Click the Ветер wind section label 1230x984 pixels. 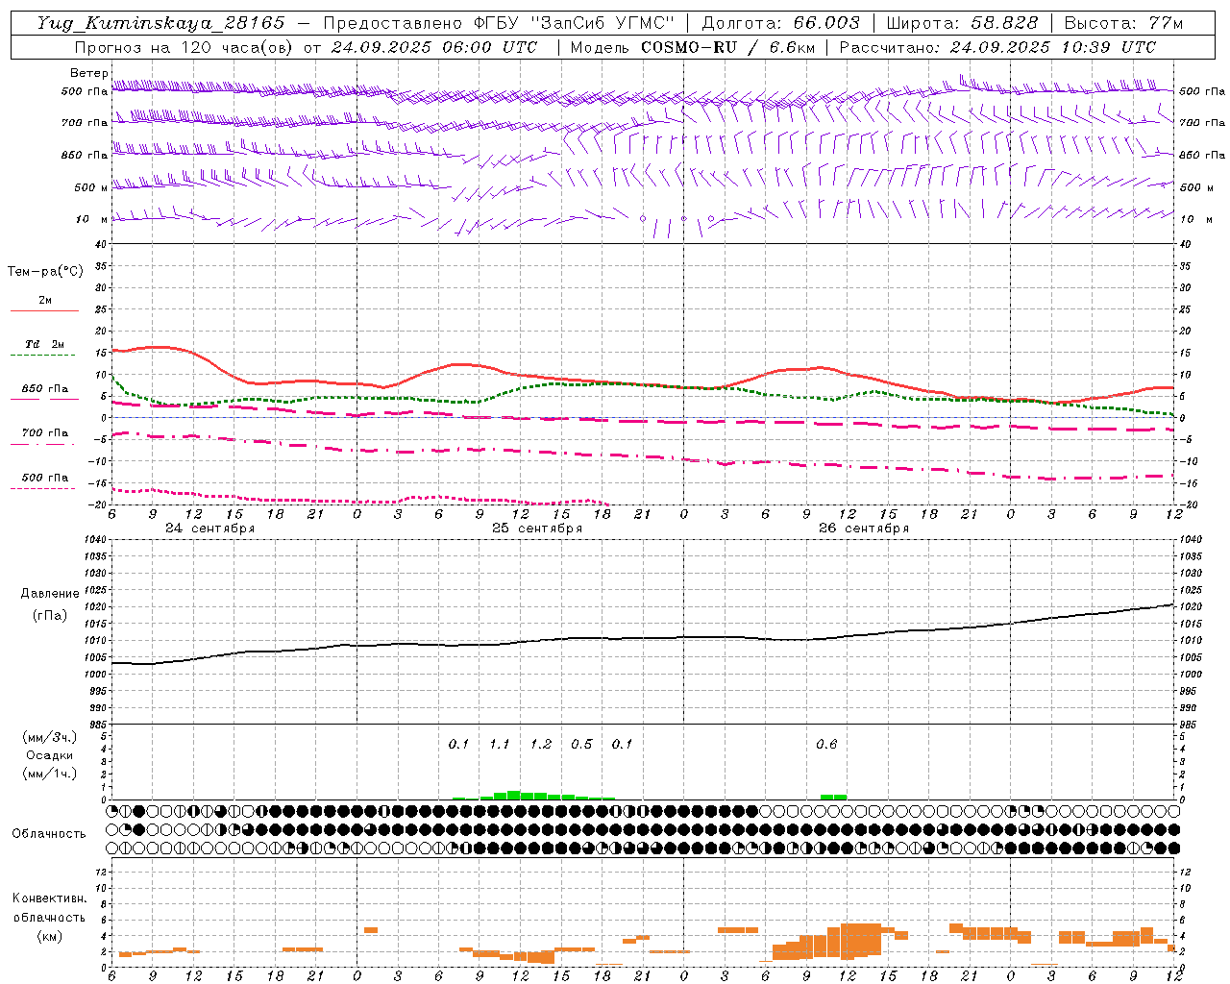[x=88, y=73]
